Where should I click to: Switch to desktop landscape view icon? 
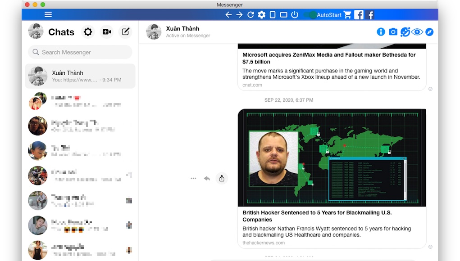click(283, 15)
